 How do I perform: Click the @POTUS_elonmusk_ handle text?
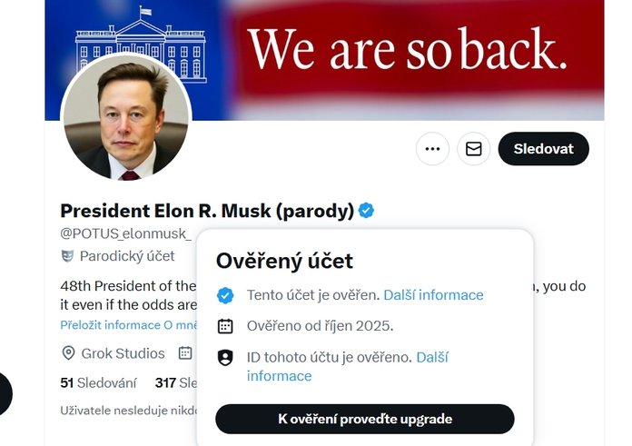(x=125, y=234)
